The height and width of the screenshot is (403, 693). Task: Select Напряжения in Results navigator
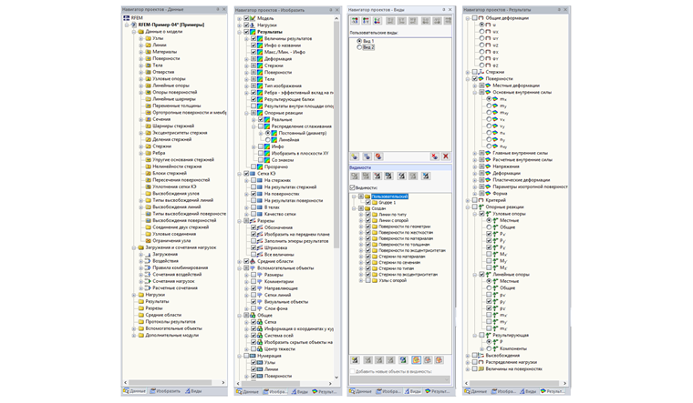[506, 166]
